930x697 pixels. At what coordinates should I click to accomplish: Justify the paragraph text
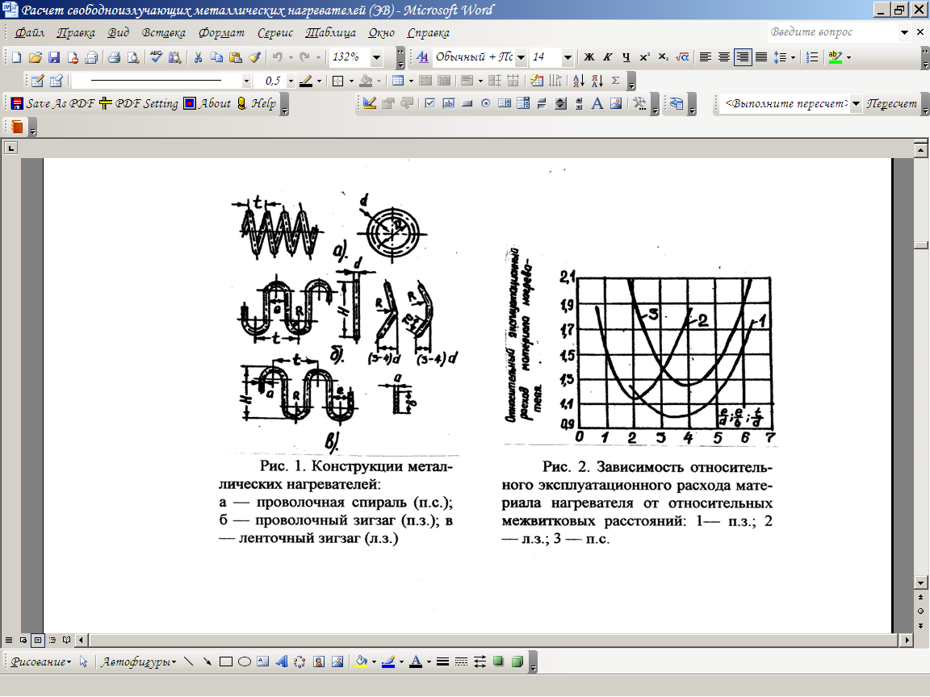point(761,57)
